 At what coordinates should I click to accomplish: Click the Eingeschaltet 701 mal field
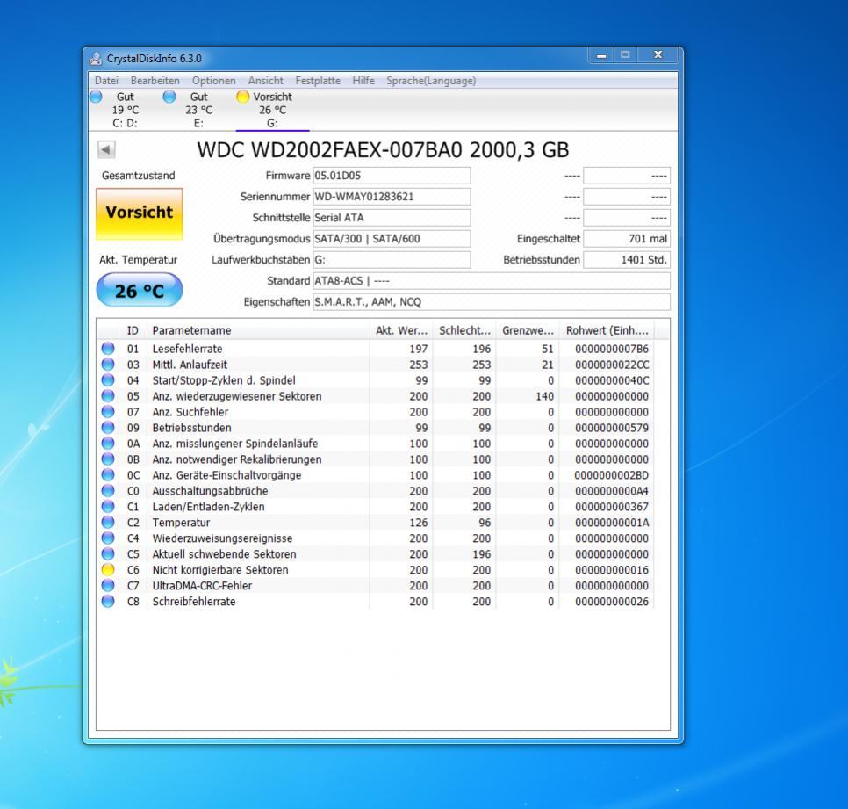coord(627,239)
